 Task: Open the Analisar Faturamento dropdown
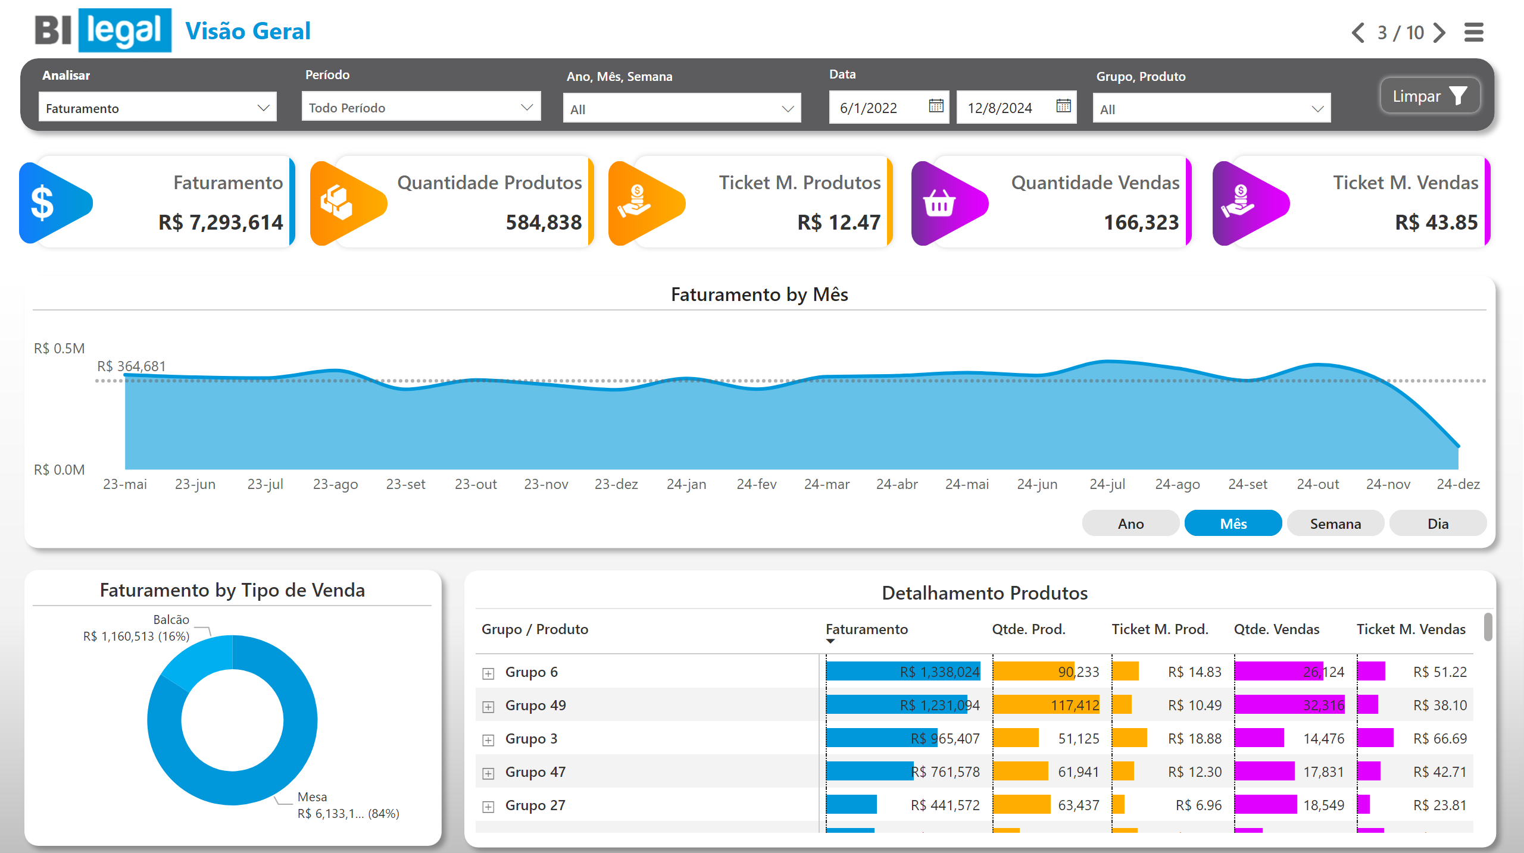tap(157, 108)
